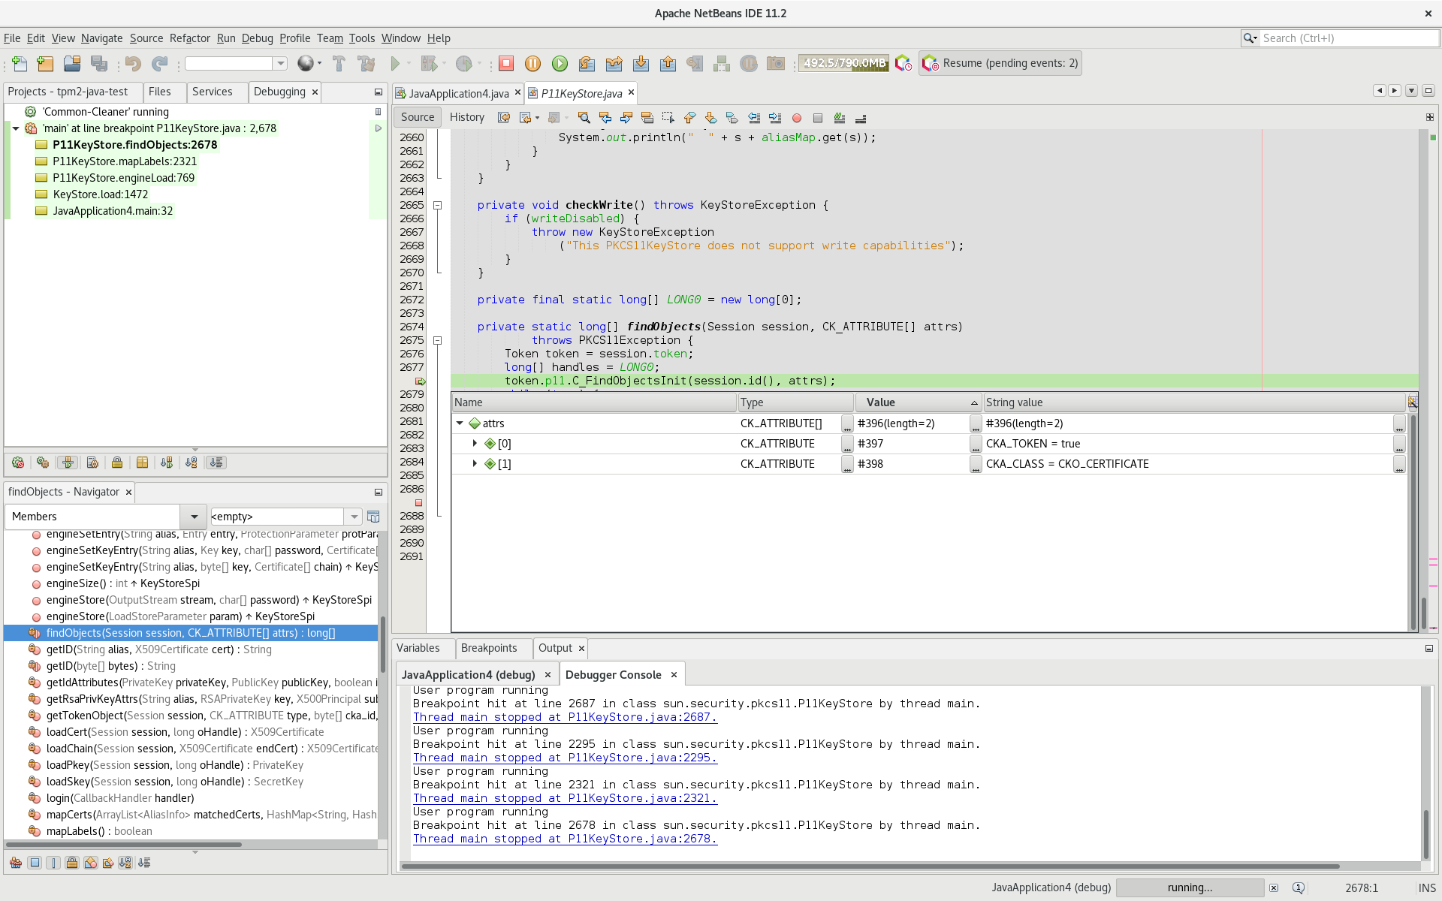Viewport: 1442px width, 901px height.
Task: Expand the [0] CK_ATTRIBUTE entry
Action: pos(475,443)
